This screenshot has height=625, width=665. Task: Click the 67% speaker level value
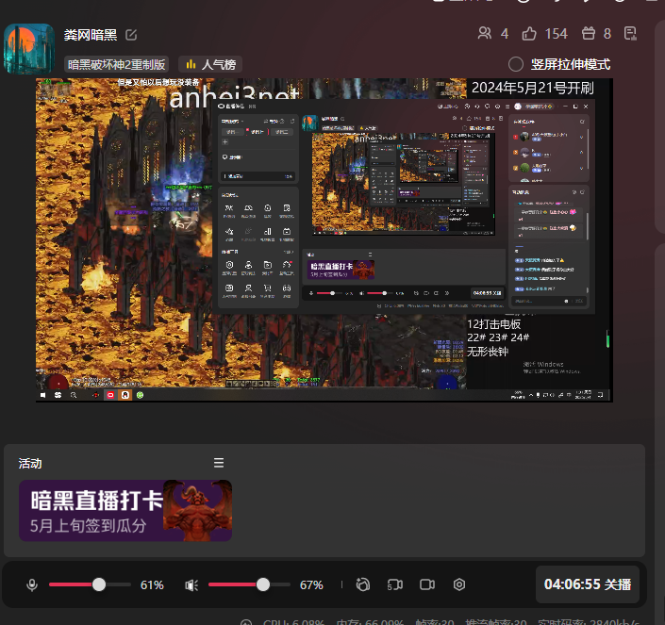[311, 585]
